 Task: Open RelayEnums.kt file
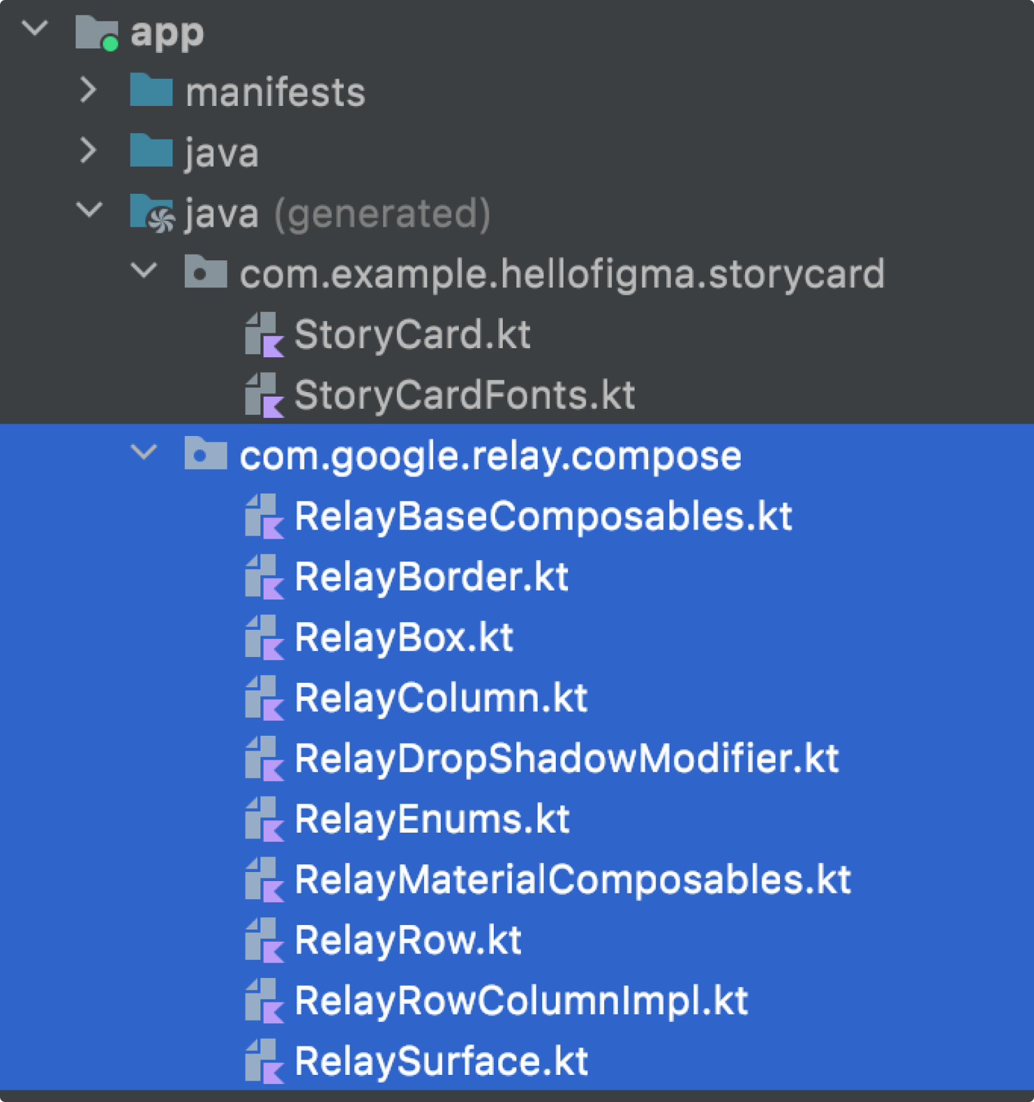point(432,820)
